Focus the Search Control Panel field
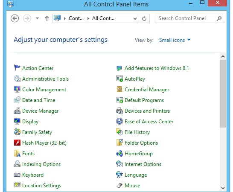 [190, 18]
